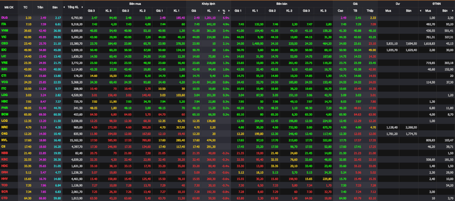Screen dimensions: 455x201
Task: Choose the NRC ticker symbol
Action: pos(4,127)
